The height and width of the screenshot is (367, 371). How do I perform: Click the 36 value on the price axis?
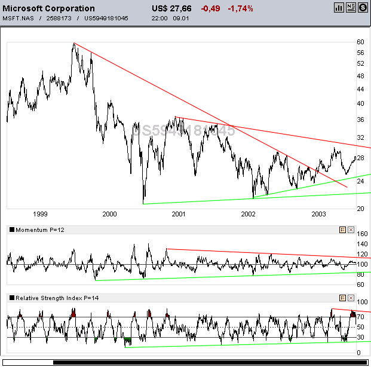[x=360, y=120]
